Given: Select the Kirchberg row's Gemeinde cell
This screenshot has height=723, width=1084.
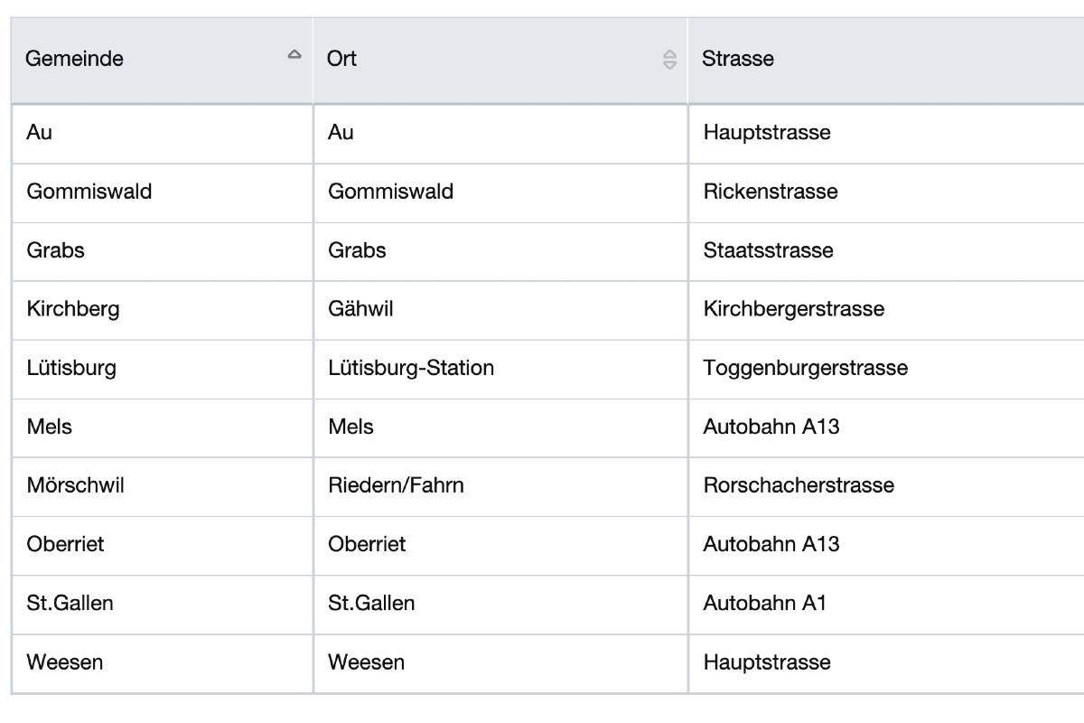Looking at the screenshot, I should coord(73,309).
